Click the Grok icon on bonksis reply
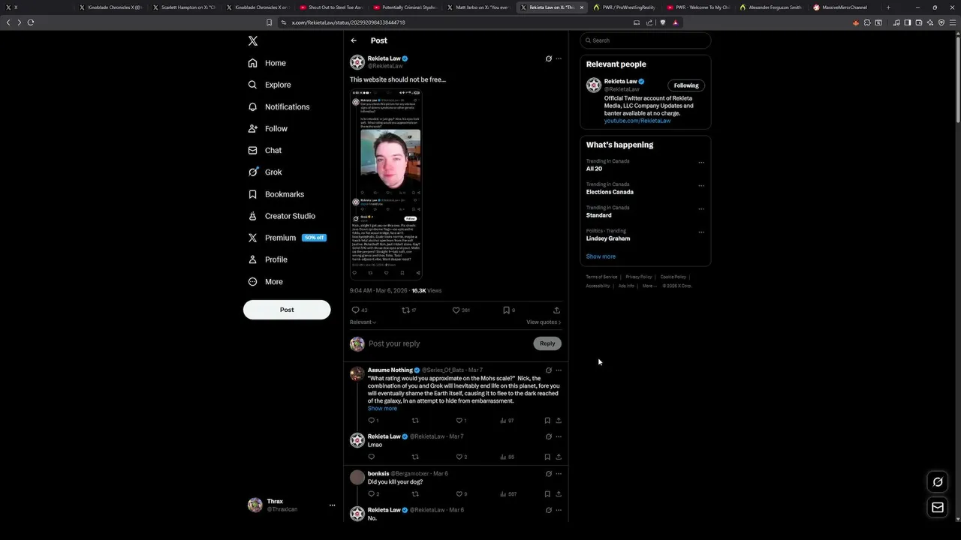The height and width of the screenshot is (540, 961). click(x=548, y=474)
